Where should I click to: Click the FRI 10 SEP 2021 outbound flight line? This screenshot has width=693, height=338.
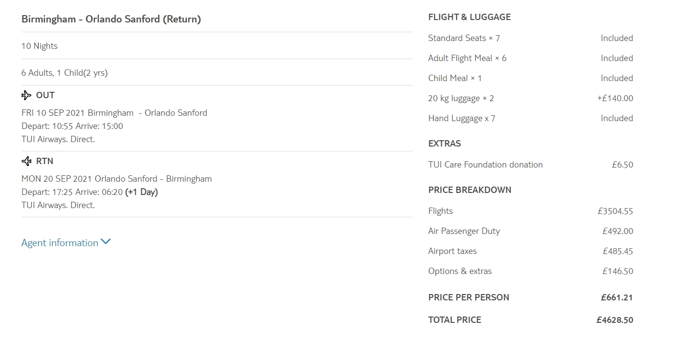[x=114, y=113]
